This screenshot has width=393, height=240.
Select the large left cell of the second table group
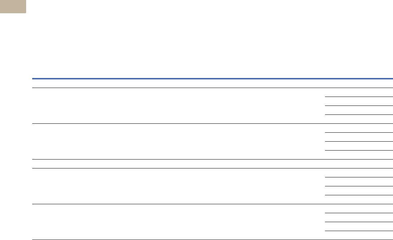pyautogui.click(x=179, y=141)
